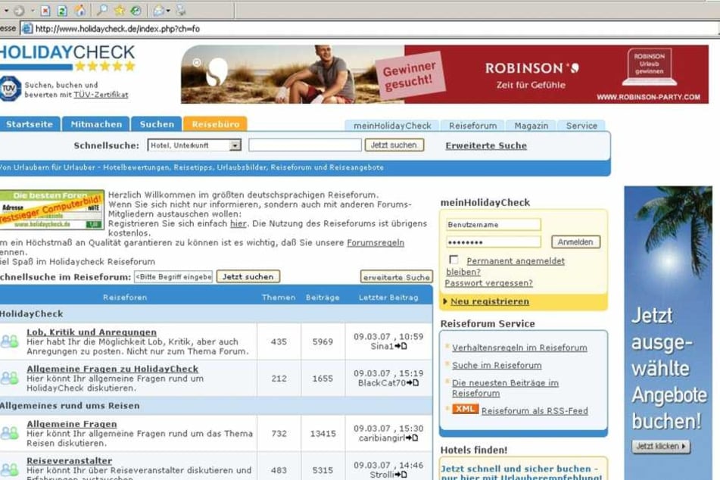
Task: Open Allgemeine Fragen zu HolidayCheck forum
Action: pos(113,369)
